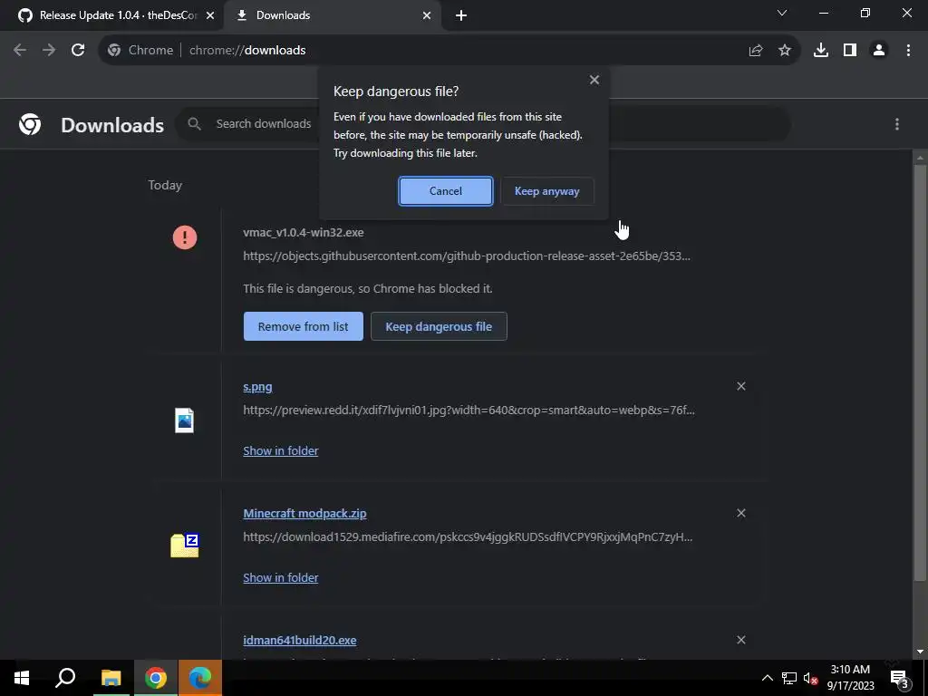The height and width of the screenshot is (696, 928).
Task: Open Windows taskbar search
Action: (x=65, y=678)
